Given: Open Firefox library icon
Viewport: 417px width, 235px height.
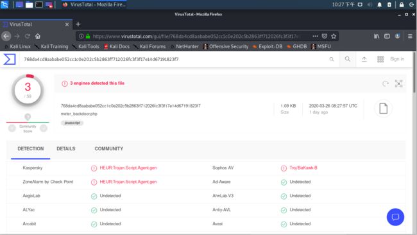Looking at the screenshot, I should [x=377, y=36].
